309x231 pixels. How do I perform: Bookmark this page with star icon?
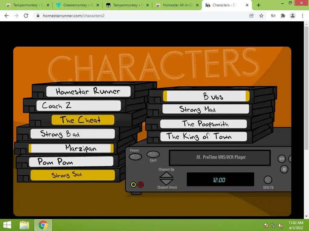pos(261,16)
